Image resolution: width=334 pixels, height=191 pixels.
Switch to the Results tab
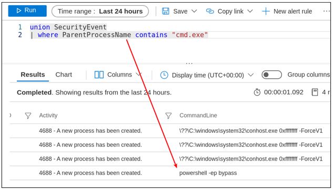[x=33, y=75]
